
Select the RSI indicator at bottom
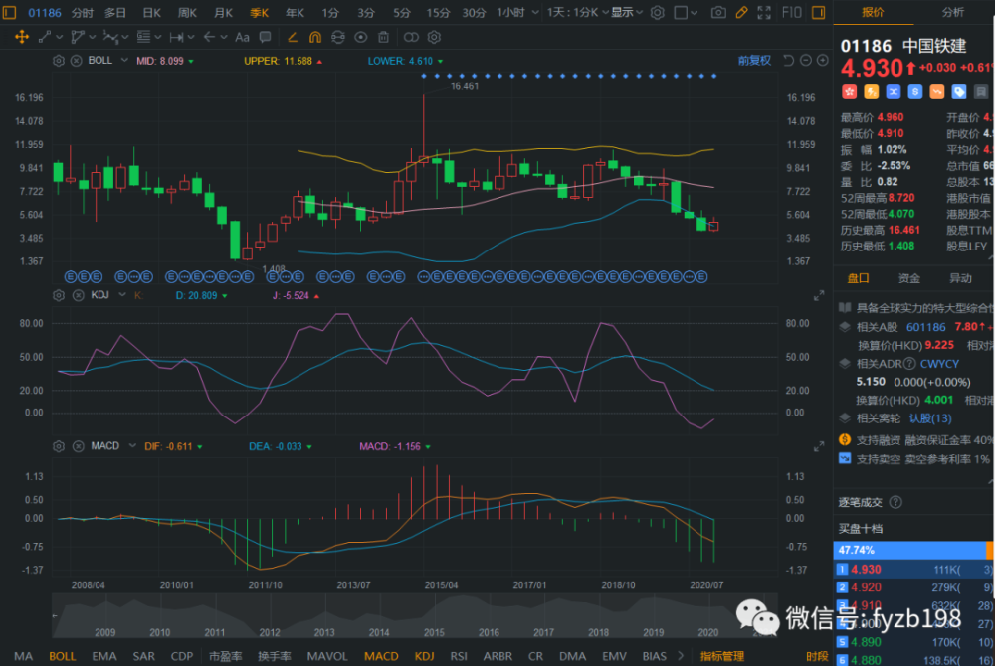pos(458,656)
